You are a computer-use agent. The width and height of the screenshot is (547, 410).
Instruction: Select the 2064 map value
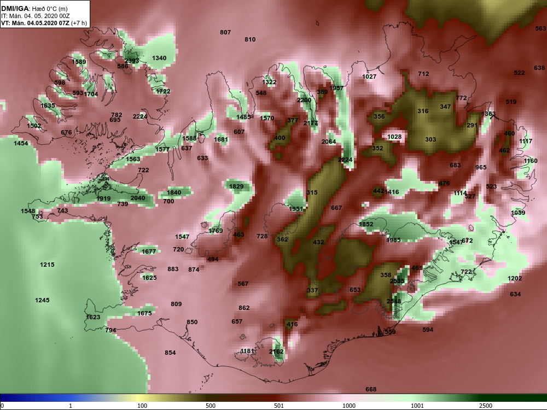click(x=329, y=142)
